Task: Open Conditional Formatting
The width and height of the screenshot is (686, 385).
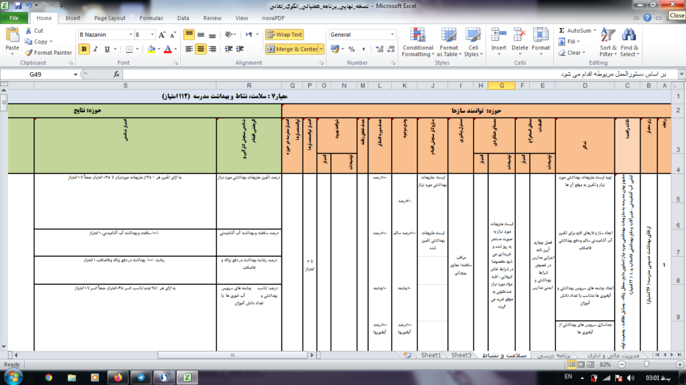Action: pyautogui.click(x=418, y=42)
